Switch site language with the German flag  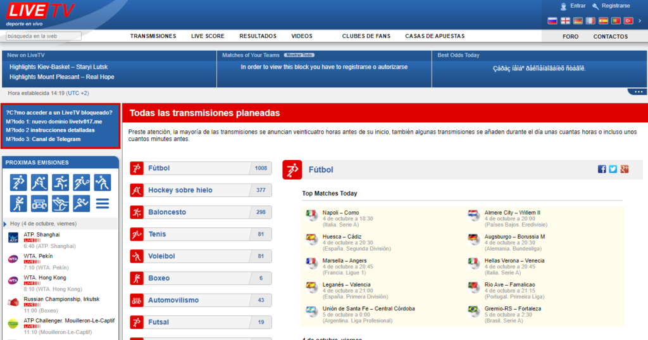577,21
